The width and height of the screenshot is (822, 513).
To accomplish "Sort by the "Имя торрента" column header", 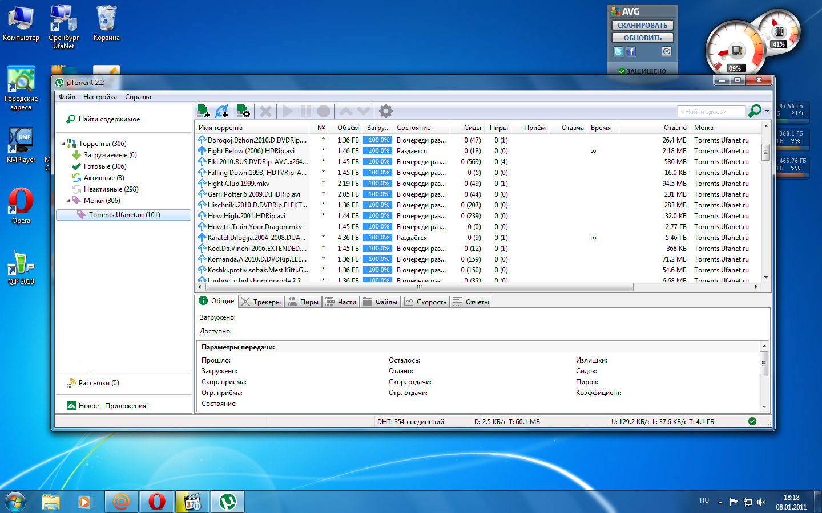I will pyautogui.click(x=252, y=128).
